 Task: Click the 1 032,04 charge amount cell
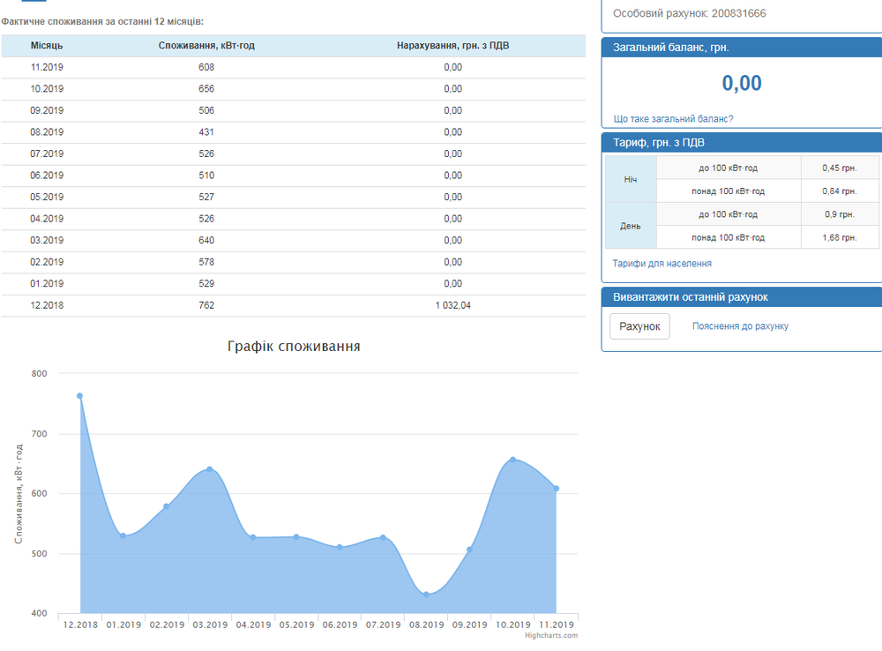pyautogui.click(x=452, y=305)
